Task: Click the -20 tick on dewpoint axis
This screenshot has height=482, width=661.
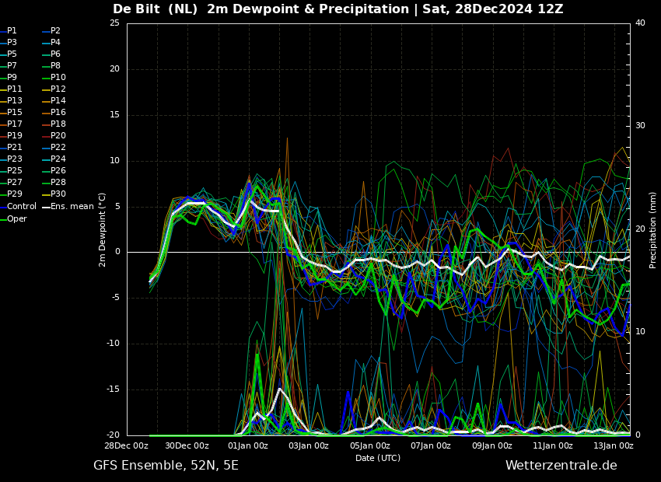Action: click(x=114, y=435)
